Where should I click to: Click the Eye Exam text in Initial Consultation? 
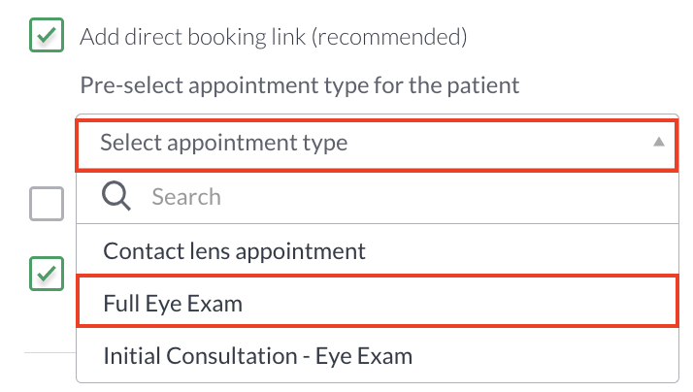point(364,356)
